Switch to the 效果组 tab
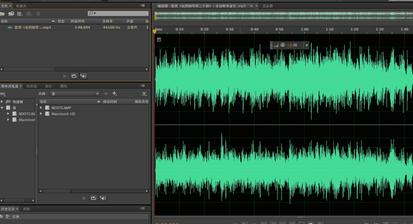Image resolution: width=413 pixels, height=224 pixels. coord(31,86)
